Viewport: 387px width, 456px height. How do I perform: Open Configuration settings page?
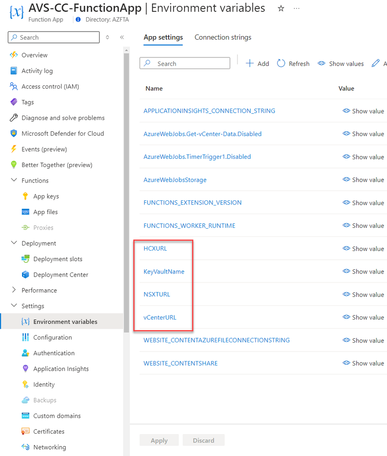[x=52, y=337]
